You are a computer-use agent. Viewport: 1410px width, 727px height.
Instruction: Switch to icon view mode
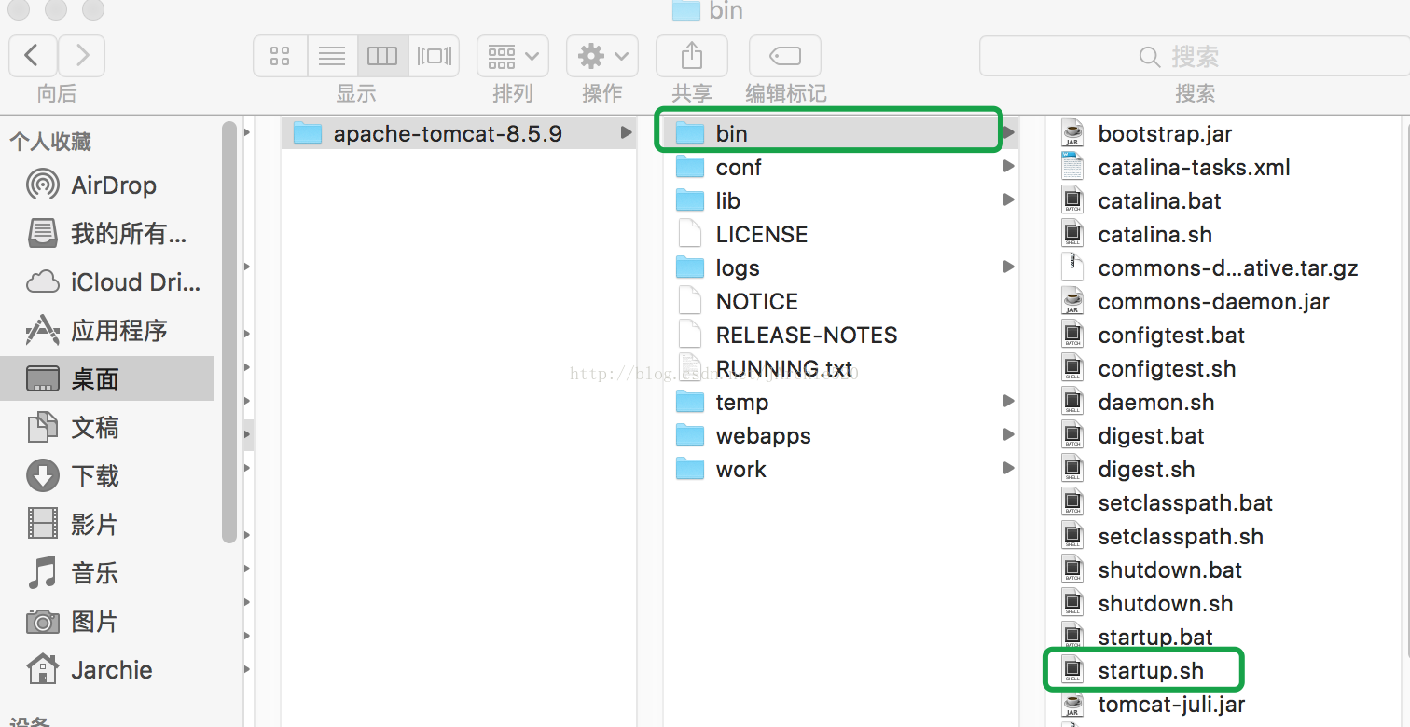pos(280,56)
